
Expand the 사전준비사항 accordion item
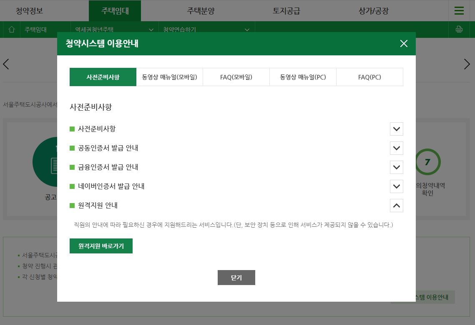tap(396, 129)
